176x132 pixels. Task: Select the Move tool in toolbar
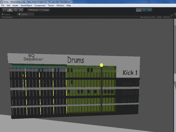point(10,10)
